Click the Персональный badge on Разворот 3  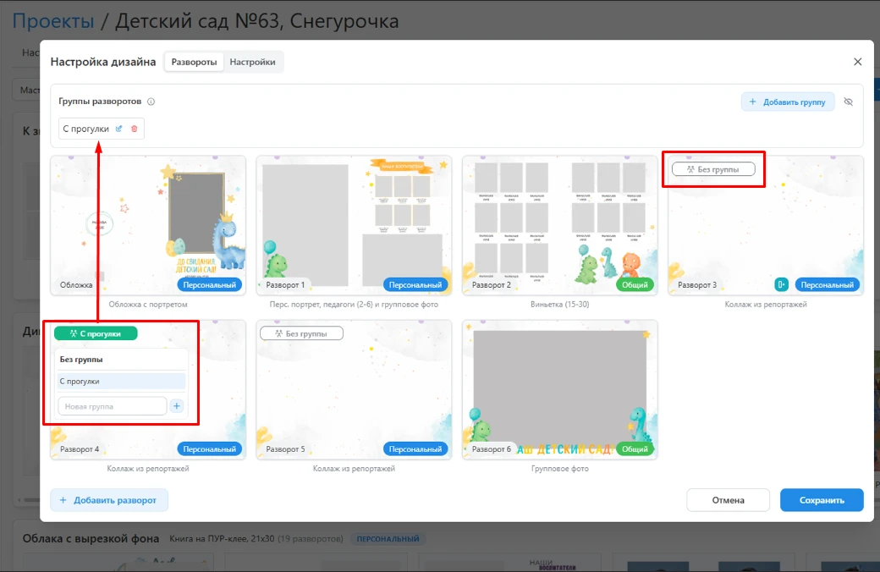pos(828,284)
